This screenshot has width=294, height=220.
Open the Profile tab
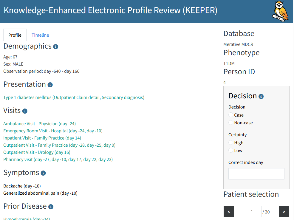pyautogui.click(x=15, y=35)
